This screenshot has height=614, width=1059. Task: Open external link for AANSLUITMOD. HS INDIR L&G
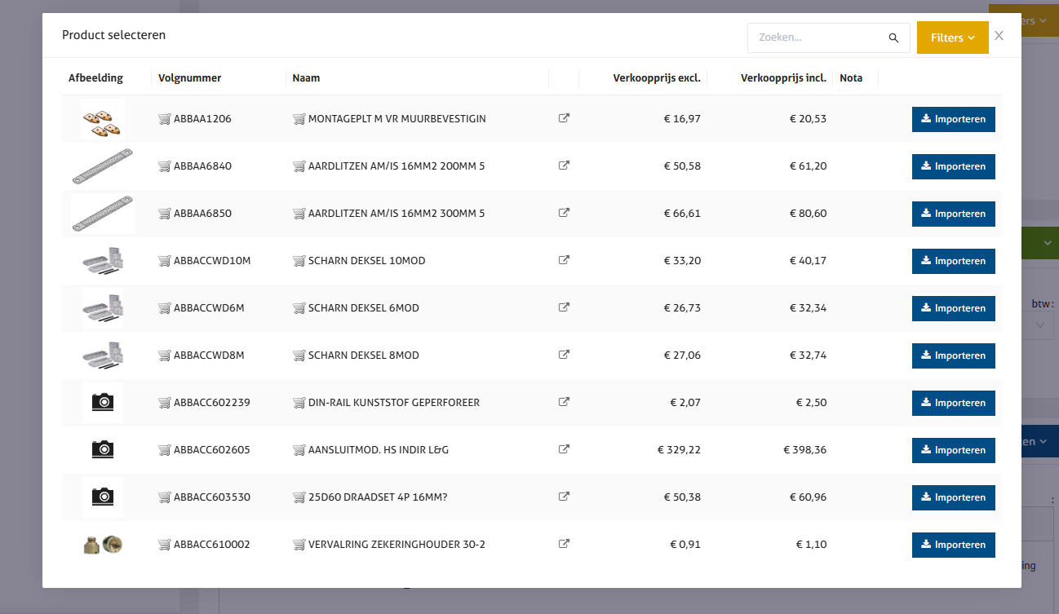[563, 449]
